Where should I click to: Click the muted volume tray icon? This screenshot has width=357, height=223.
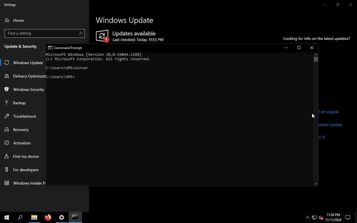[321, 217]
